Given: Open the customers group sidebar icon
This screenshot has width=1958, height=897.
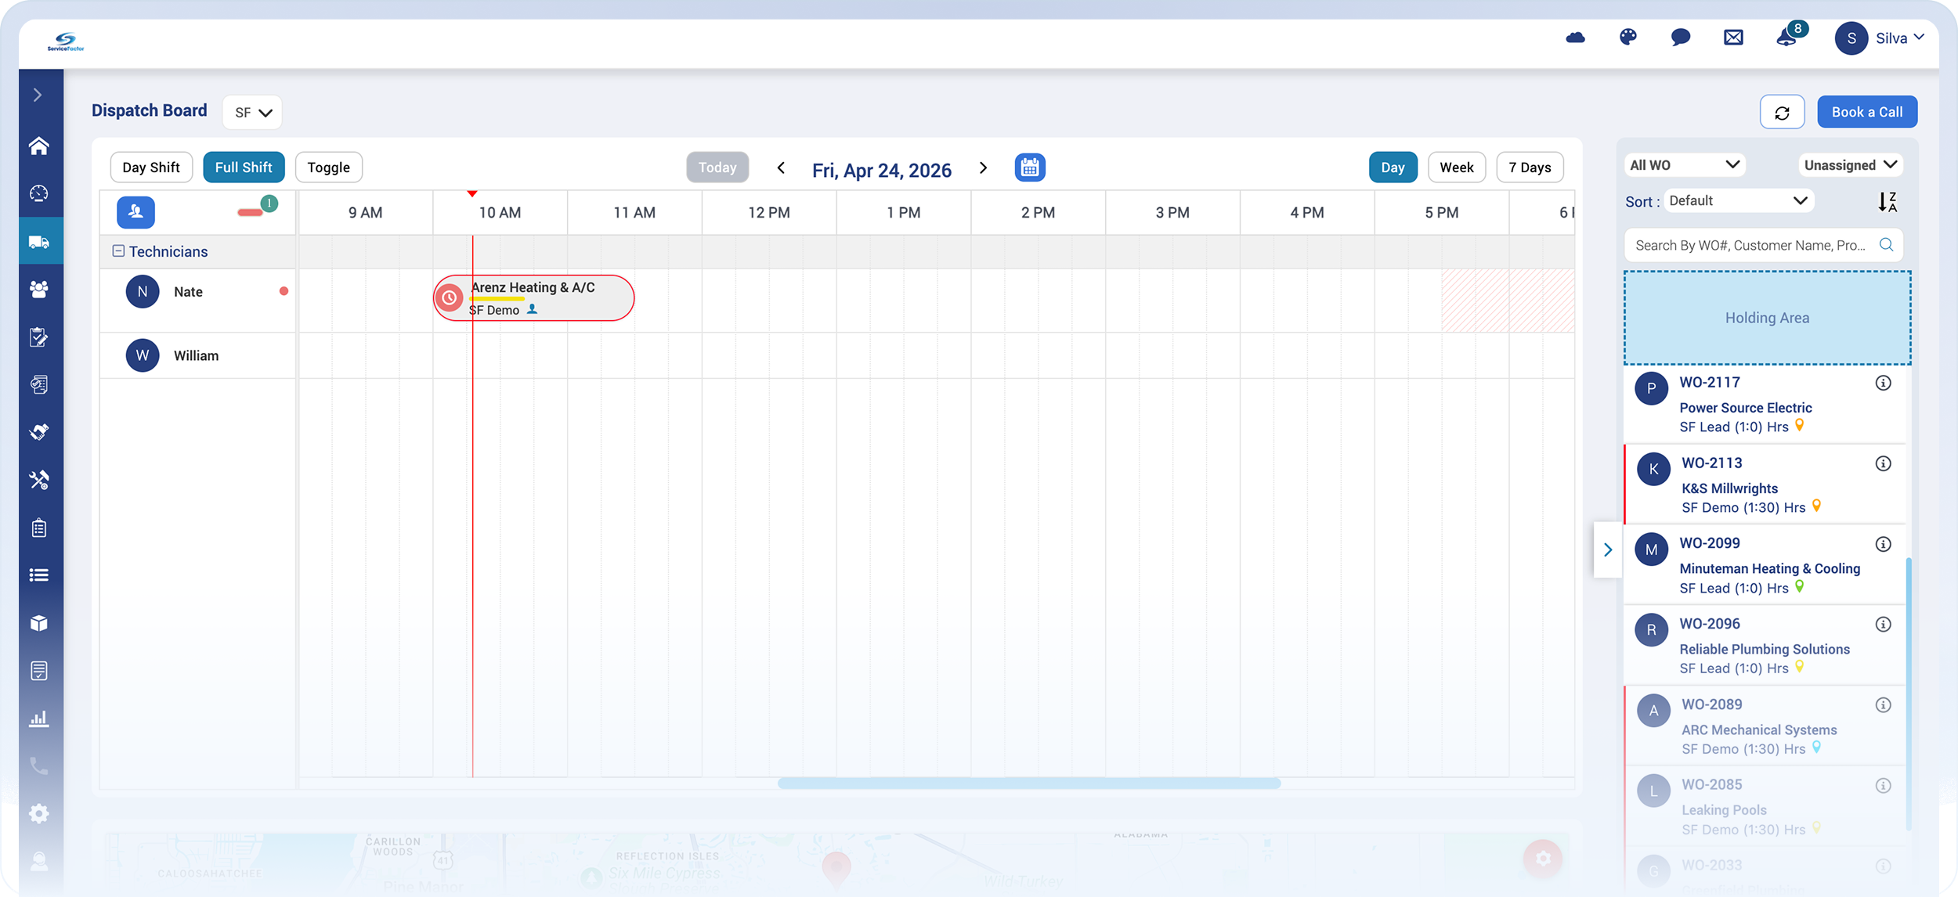Looking at the screenshot, I should 39,289.
